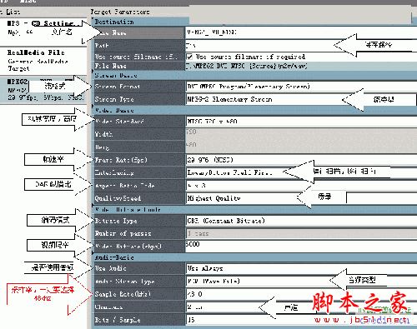The height and width of the screenshot is (329, 417).
Task: Select the Width parameter label
Action: 139,134
